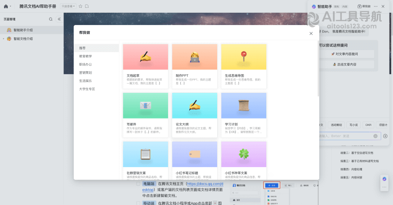
Task: Choose the 写邮件 template card
Action: [145, 115]
